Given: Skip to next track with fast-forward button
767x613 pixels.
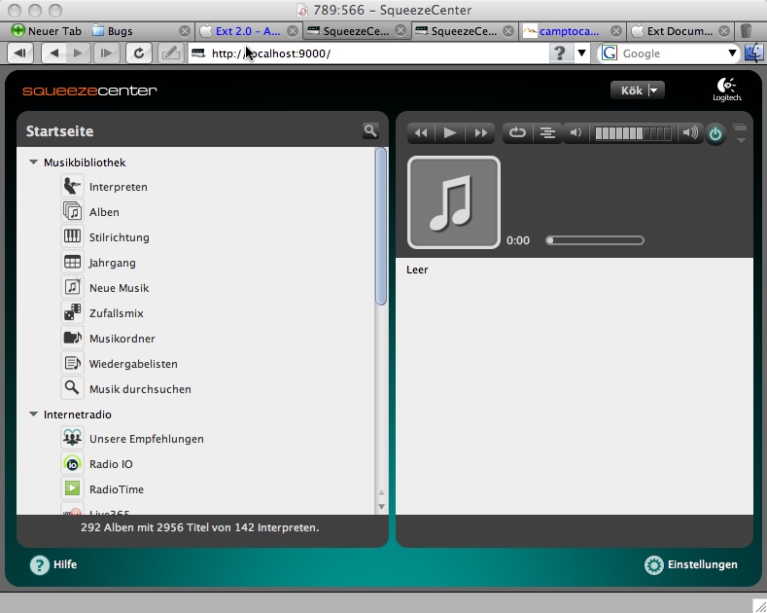Looking at the screenshot, I should click(x=480, y=133).
